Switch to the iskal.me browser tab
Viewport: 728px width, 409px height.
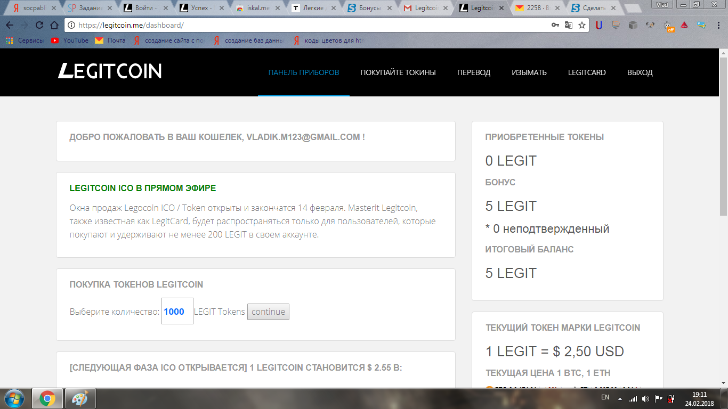click(x=257, y=9)
